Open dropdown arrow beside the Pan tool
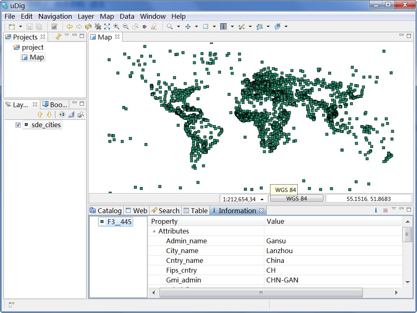 [x=196, y=27]
